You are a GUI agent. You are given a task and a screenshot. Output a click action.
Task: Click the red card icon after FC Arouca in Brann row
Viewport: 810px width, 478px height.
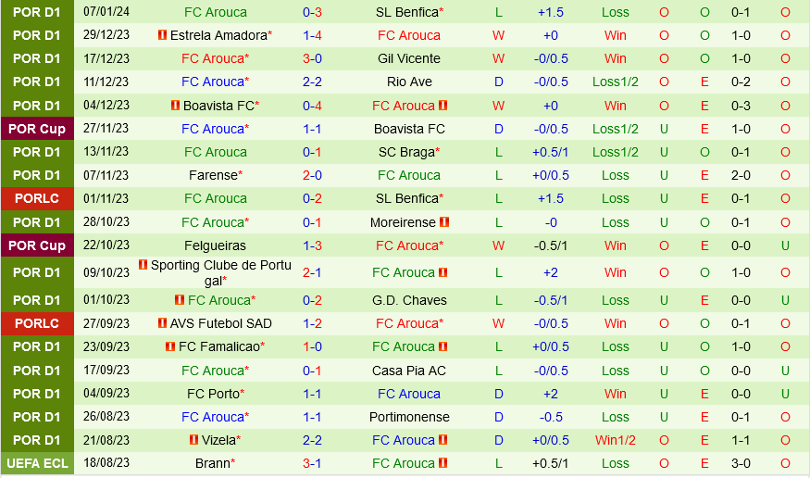(x=442, y=463)
